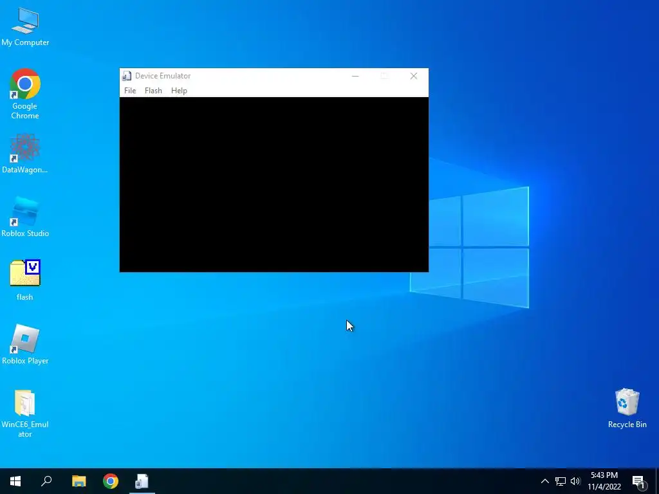Open the Windows Start menu
Image resolution: width=659 pixels, height=494 pixels.
point(15,481)
